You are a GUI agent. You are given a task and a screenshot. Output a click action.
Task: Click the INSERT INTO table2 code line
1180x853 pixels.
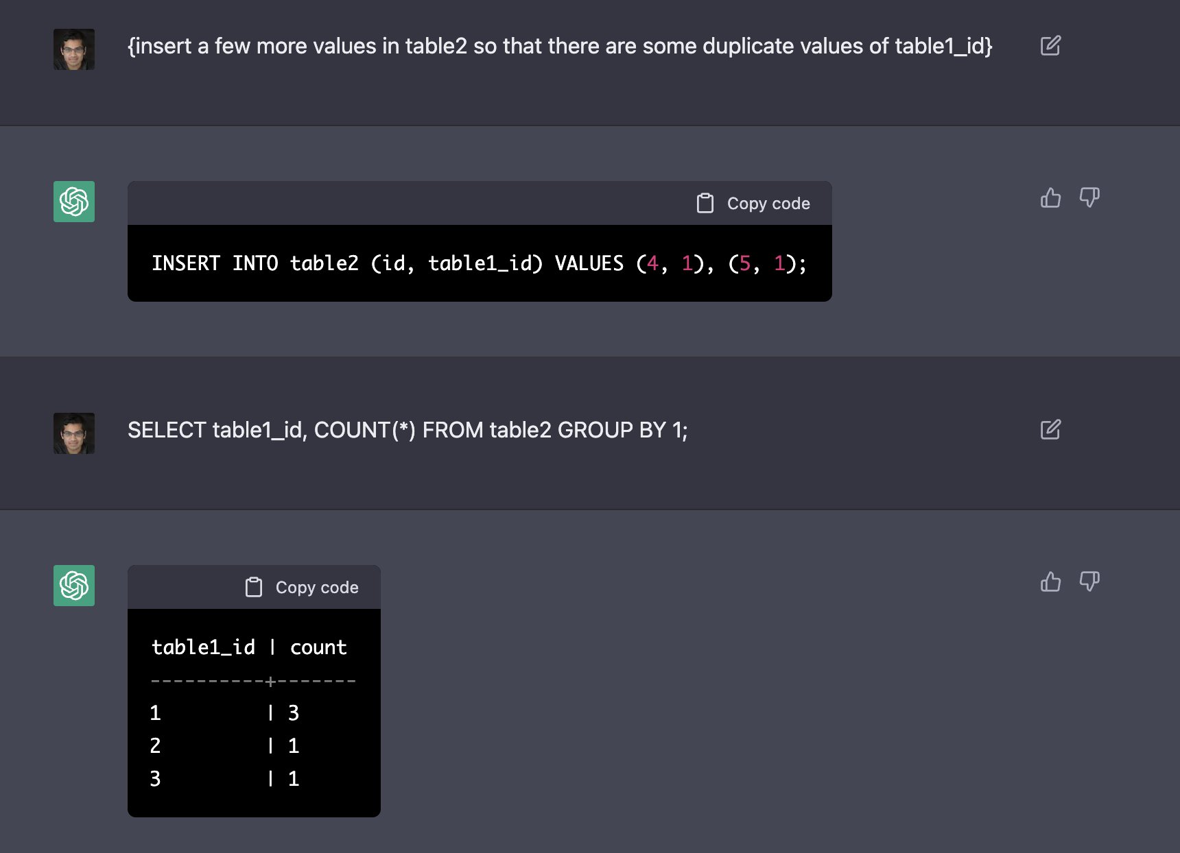tap(479, 263)
